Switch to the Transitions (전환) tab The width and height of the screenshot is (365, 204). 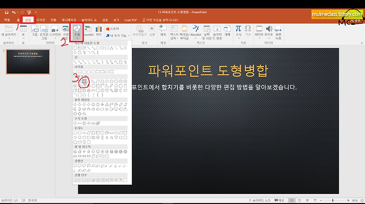pos(53,20)
